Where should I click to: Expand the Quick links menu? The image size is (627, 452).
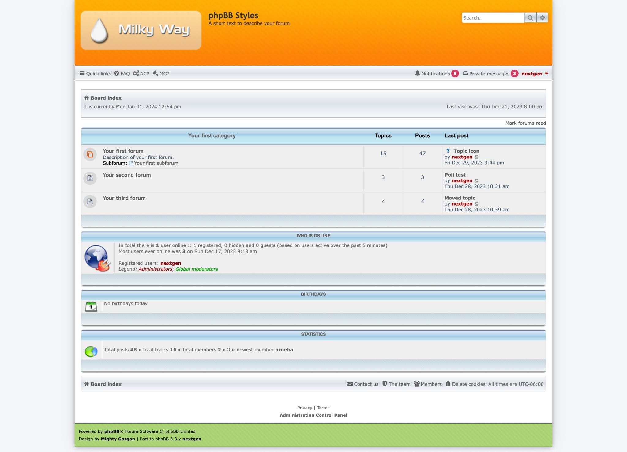coord(95,74)
